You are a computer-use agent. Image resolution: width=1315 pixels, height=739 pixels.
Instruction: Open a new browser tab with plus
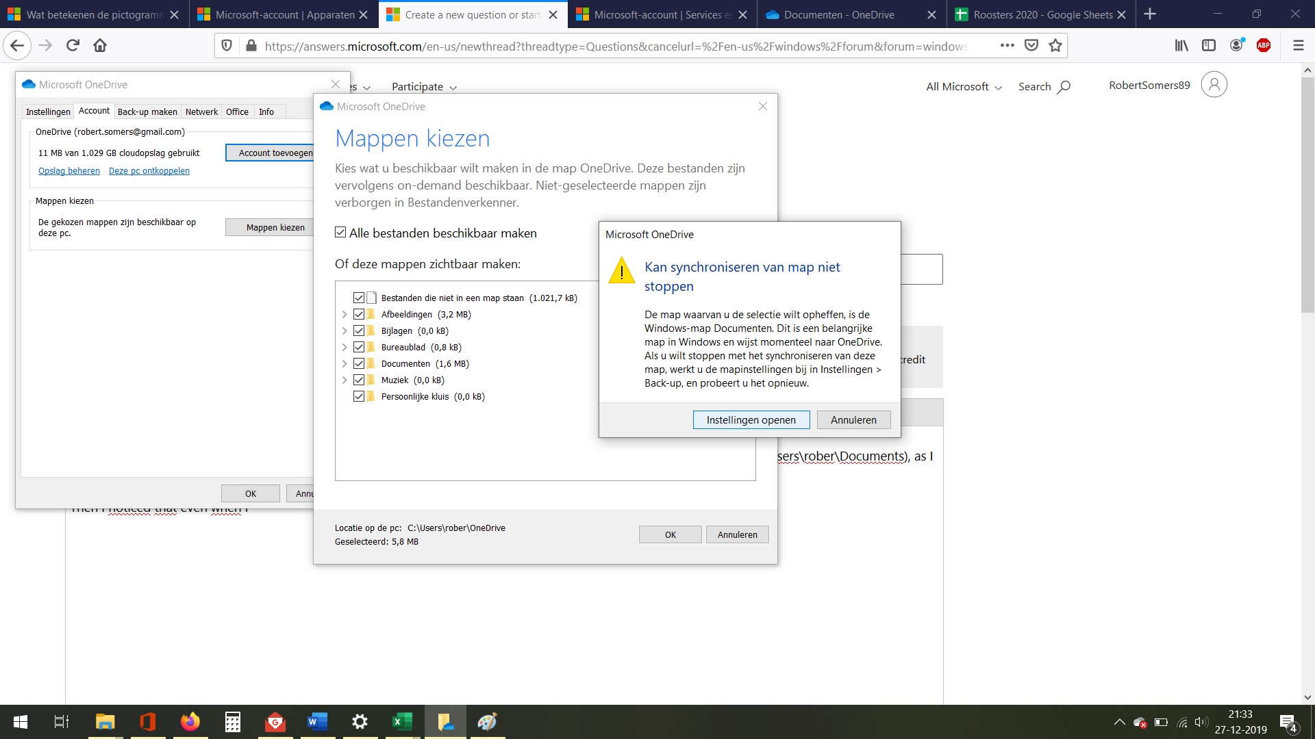pos(1150,14)
